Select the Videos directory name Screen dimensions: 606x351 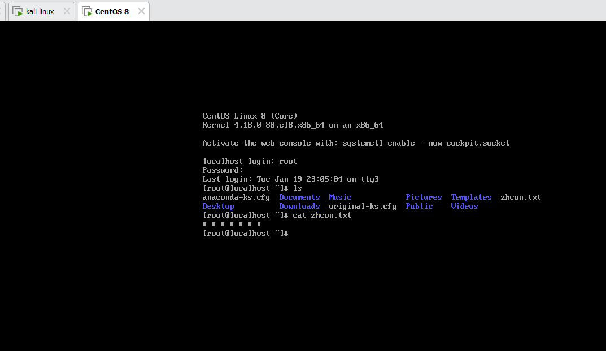coord(464,206)
